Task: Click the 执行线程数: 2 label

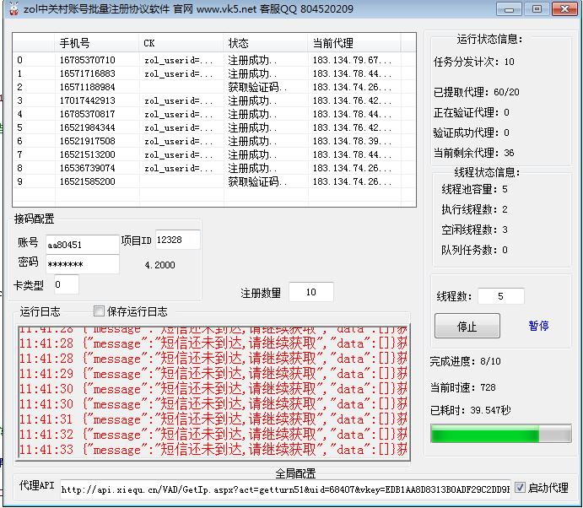Action: 474,209
